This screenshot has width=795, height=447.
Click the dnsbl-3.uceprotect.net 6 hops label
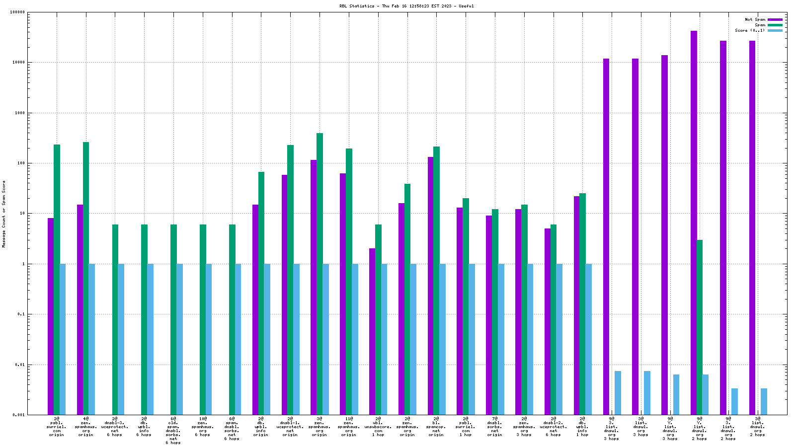[x=115, y=427]
